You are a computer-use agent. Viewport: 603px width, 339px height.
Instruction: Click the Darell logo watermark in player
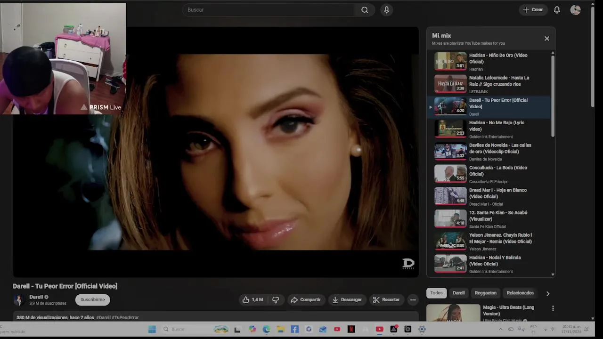pos(408,264)
